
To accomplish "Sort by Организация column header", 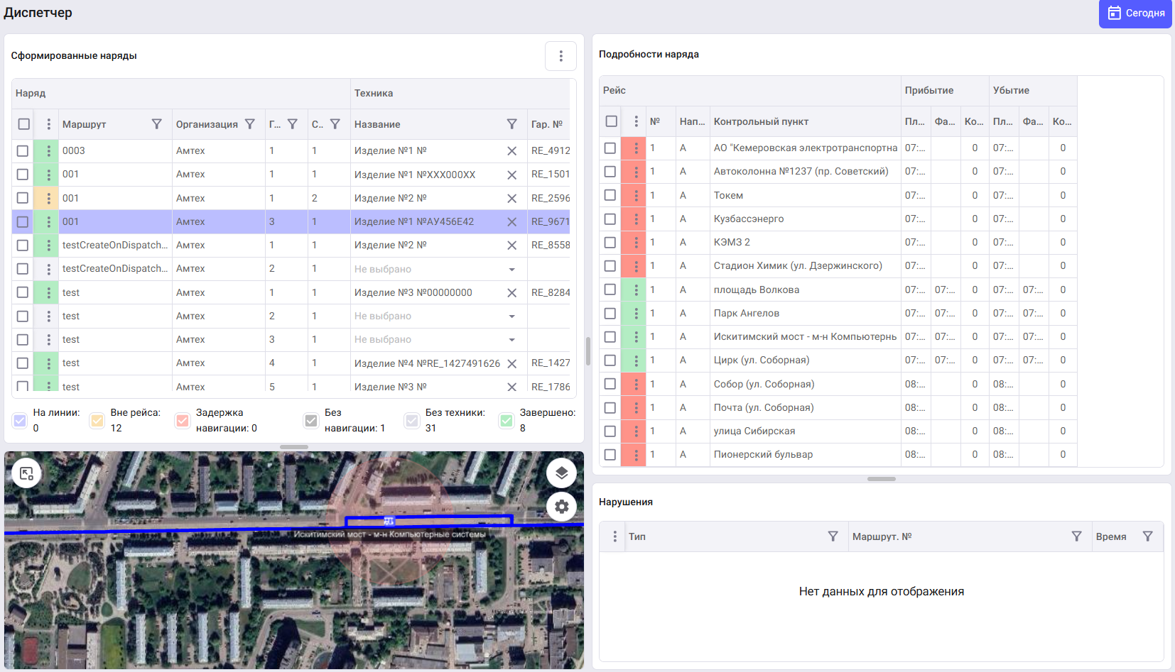I will (207, 124).
